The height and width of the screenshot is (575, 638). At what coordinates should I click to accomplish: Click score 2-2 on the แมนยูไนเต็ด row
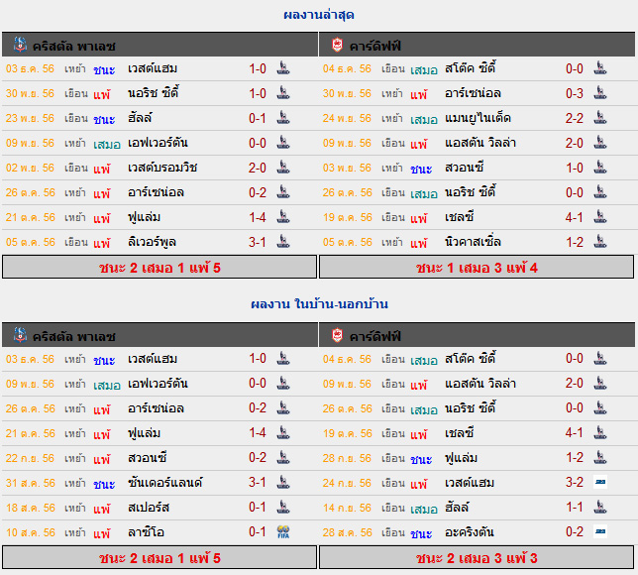[x=575, y=118]
